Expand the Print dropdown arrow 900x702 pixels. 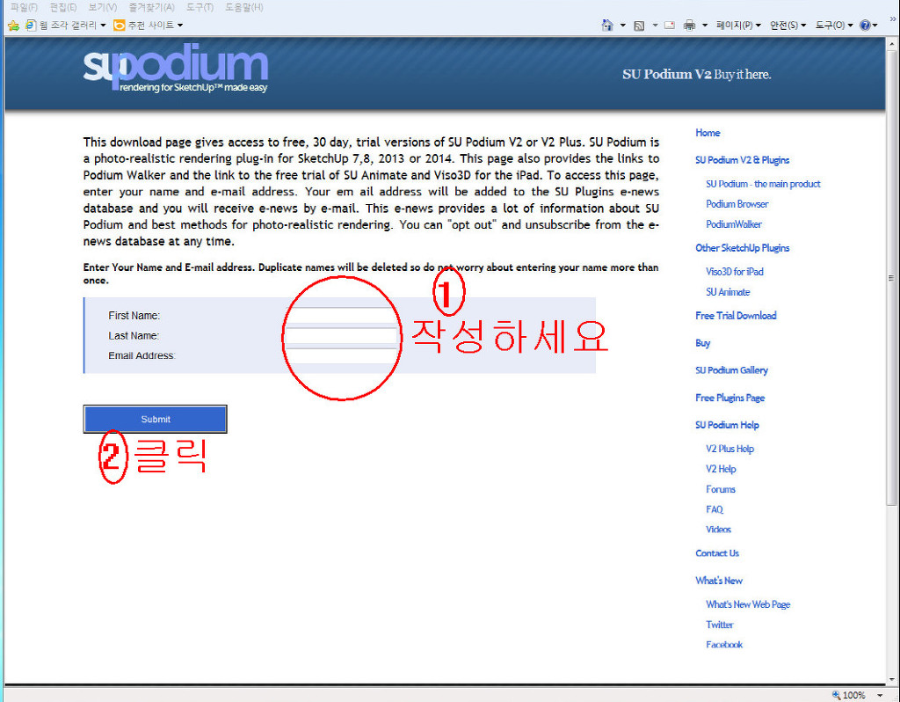click(705, 26)
